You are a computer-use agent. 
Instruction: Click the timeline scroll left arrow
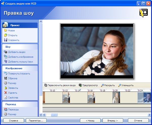[44, 115]
